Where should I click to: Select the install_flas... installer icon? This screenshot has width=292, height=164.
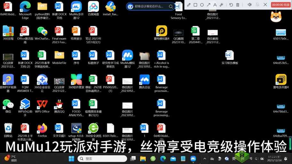[x=110, y=9]
